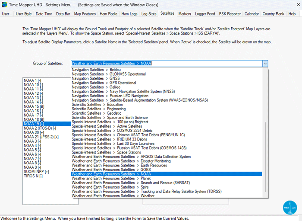
Task: Select Scientific Satellites > Engineering
Action: (167, 109)
